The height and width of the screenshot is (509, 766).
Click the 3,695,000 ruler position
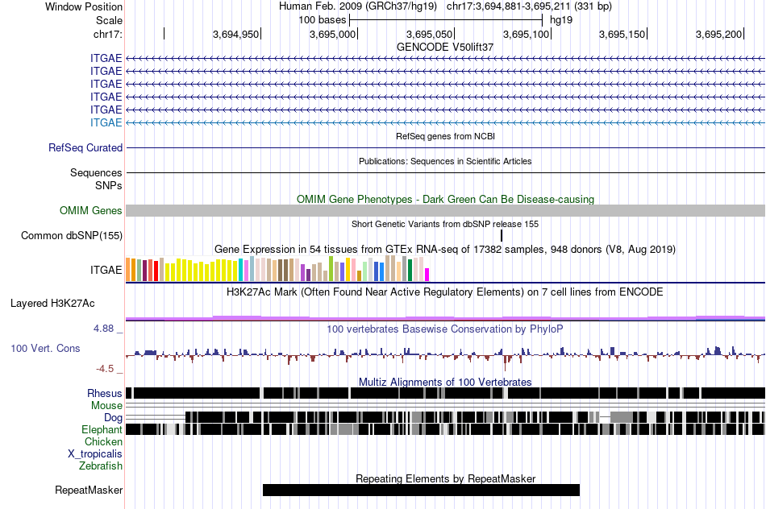click(x=332, y=34)
